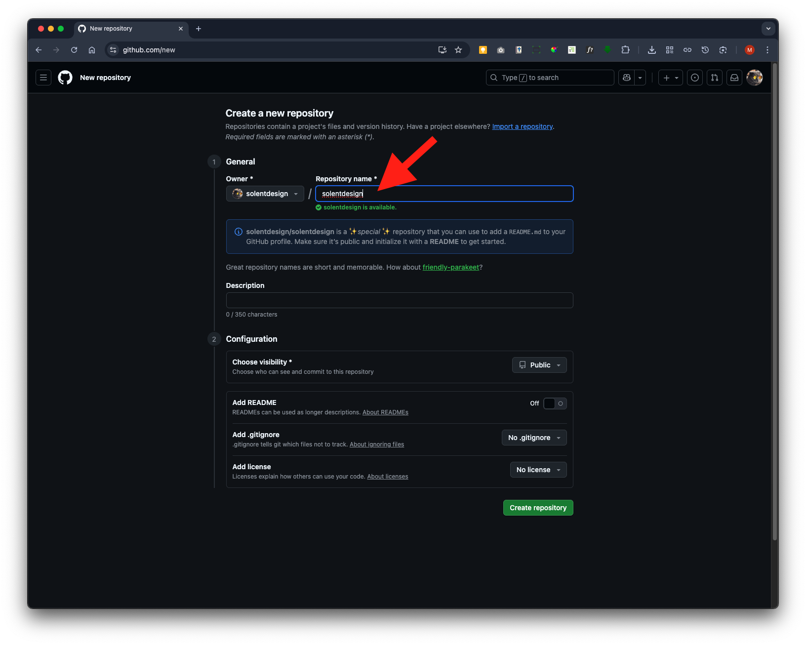Viewport: 806px width, 645px height.
Task: Expand the Owner dropdown showing solentdesign
Action: (x=265, y=194)
